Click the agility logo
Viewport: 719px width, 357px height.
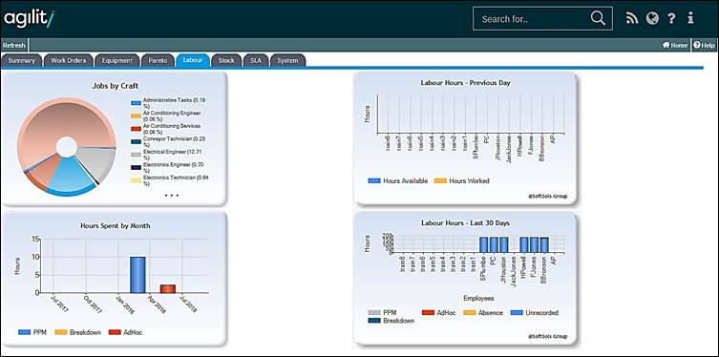[x=30, y=19]
